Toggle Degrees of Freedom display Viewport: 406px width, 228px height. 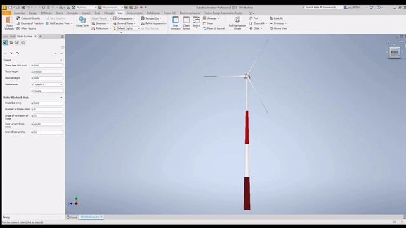(x=30, y=23)
